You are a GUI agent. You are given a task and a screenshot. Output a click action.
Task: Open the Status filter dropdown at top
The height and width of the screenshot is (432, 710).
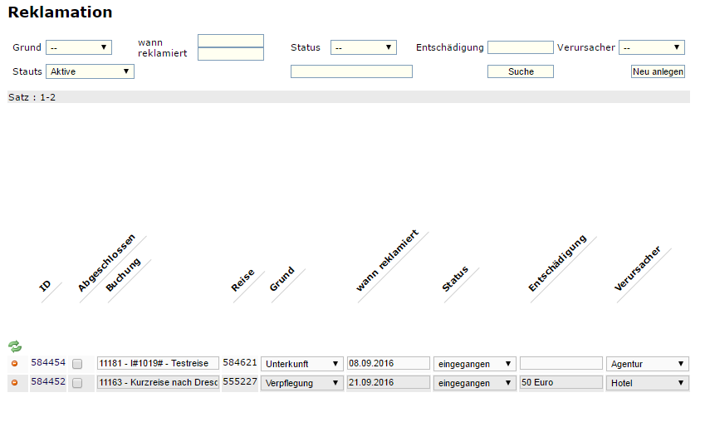pos(363,48)
